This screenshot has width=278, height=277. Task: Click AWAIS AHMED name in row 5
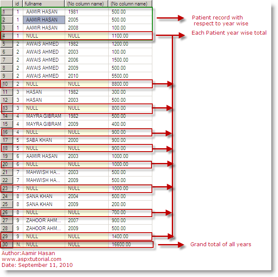click(44, 44)
